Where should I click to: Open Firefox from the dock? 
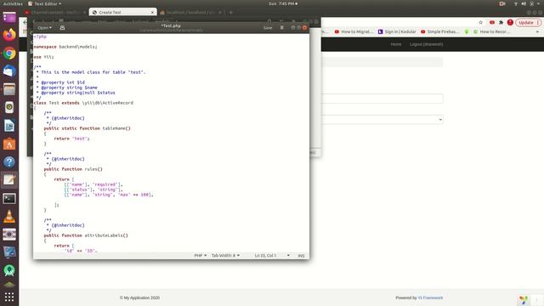click(x=9, y=35)
